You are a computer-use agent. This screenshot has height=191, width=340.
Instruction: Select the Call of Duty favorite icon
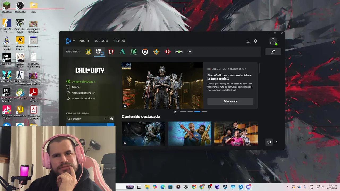(x=100, y=52)
